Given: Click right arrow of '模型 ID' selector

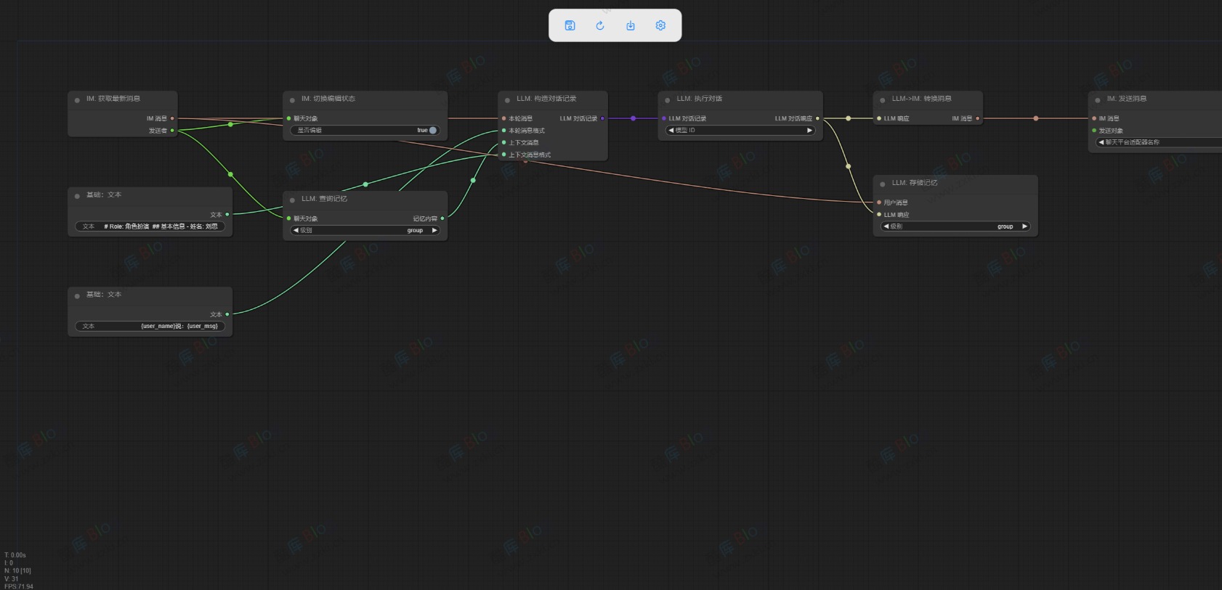Looking at the screenshot, I should click(809, 131).
